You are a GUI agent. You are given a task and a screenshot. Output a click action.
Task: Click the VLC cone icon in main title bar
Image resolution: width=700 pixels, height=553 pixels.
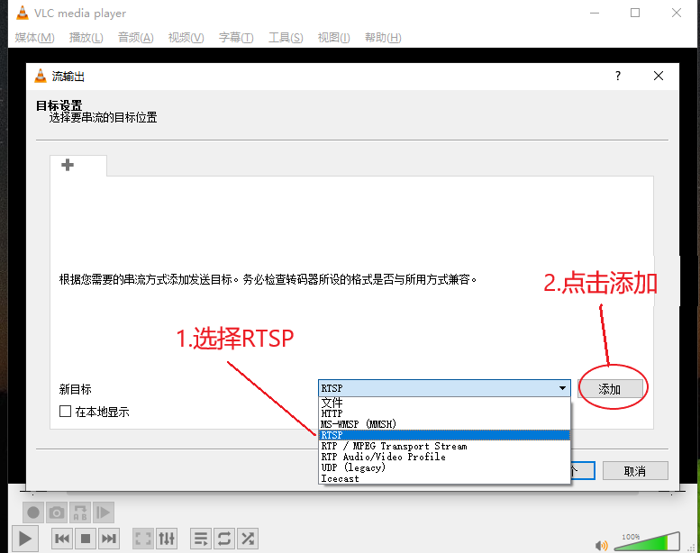[22, 13]
